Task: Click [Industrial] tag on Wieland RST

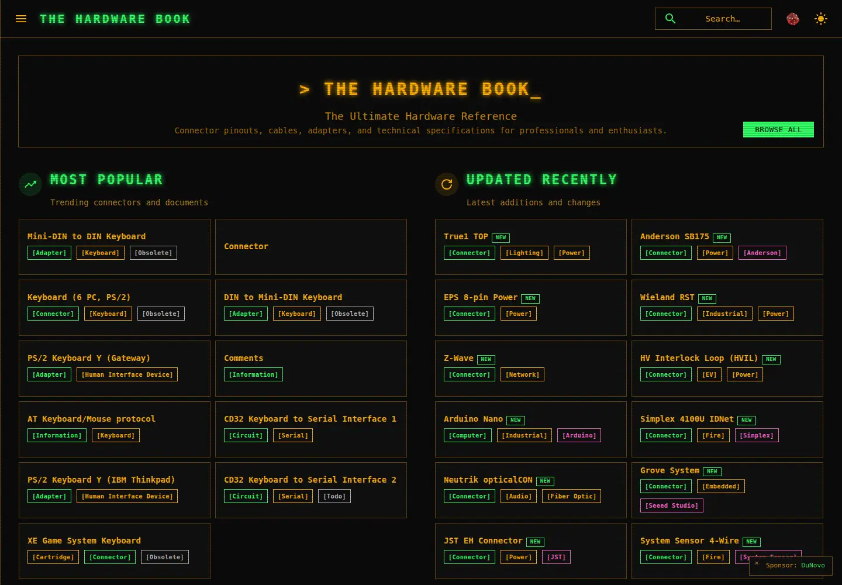Action: pos(725,314)
